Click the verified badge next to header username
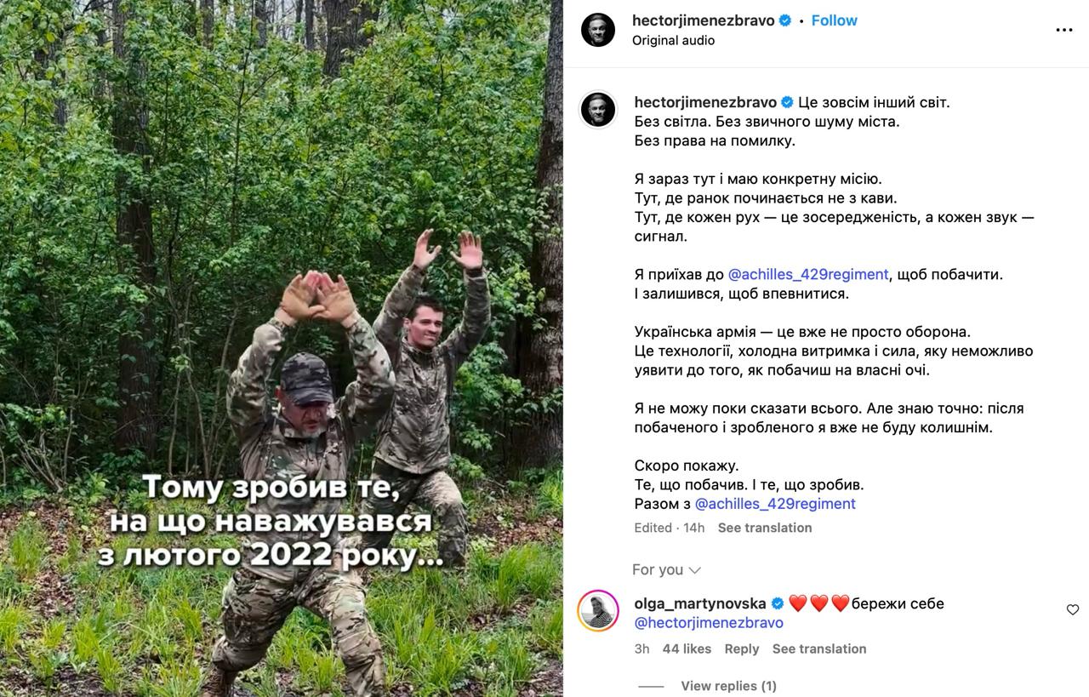 785,20
